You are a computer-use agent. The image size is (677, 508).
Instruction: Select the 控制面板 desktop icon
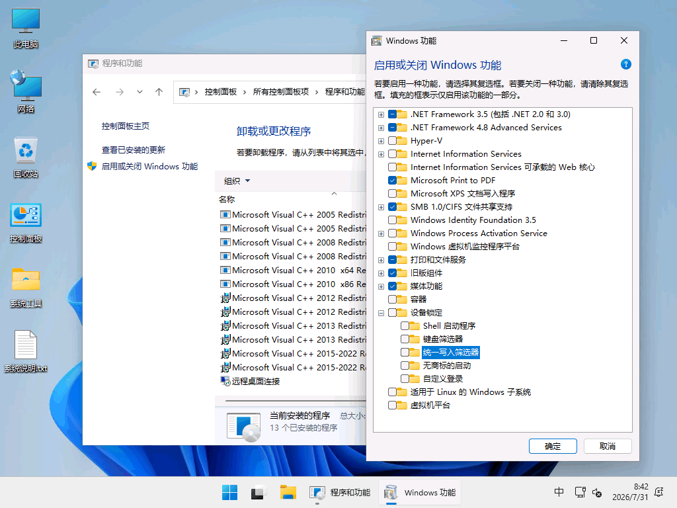pos(26,223)
